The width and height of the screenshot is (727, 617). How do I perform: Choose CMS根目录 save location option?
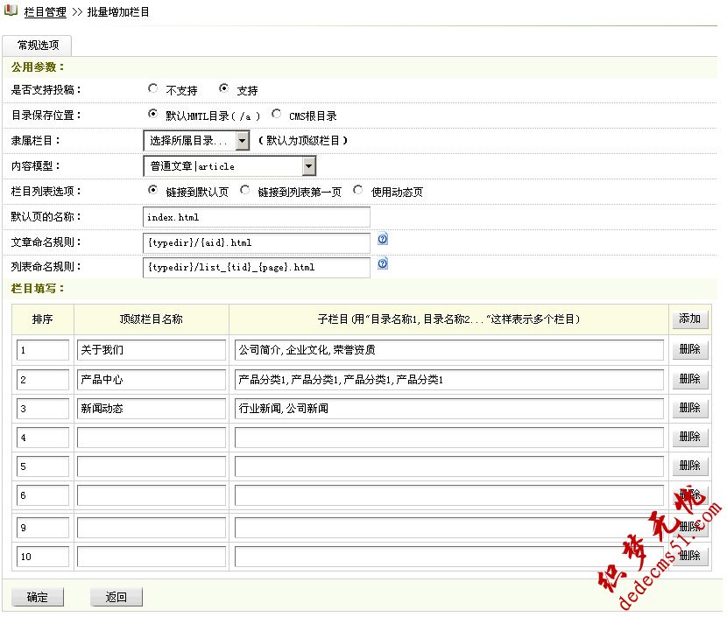pos(277,114)
